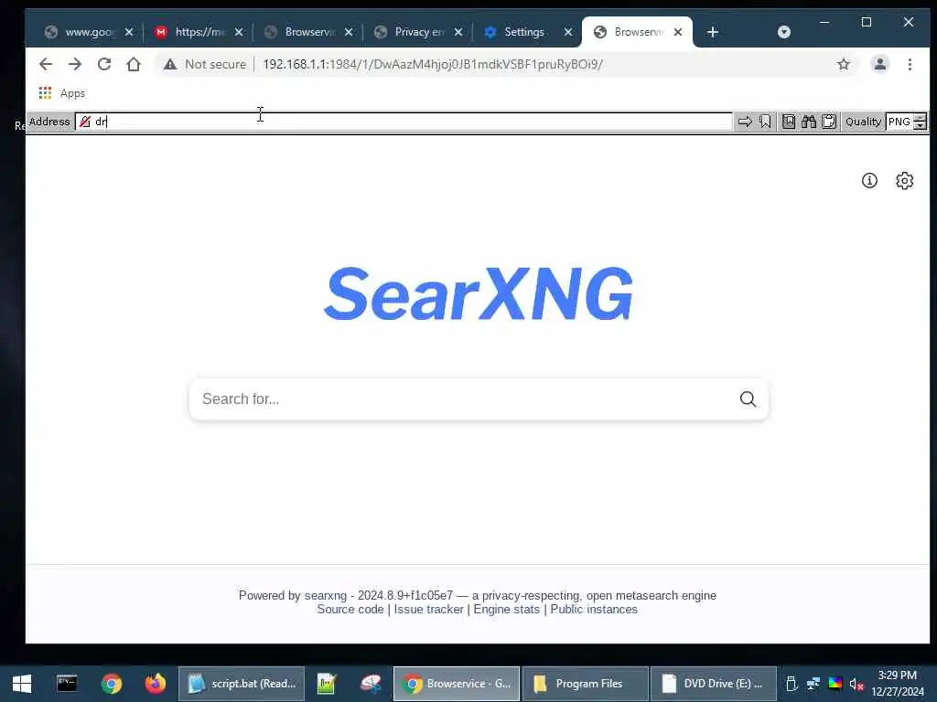Open the Chrome pinned taskbar icon
The image size is (937, 702).
tap(111, 684)
